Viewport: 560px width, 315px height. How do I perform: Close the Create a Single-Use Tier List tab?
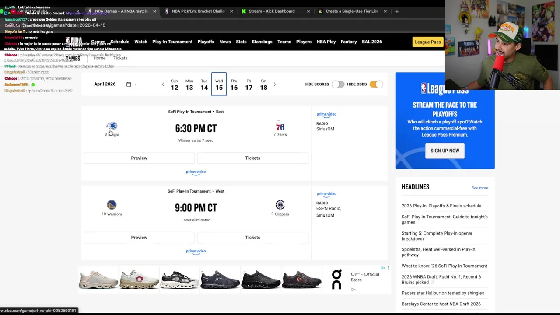click(385, 11)
